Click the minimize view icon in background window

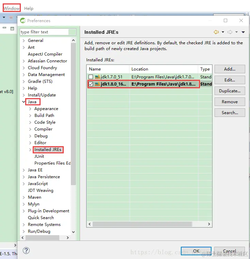tap(4, 28)
